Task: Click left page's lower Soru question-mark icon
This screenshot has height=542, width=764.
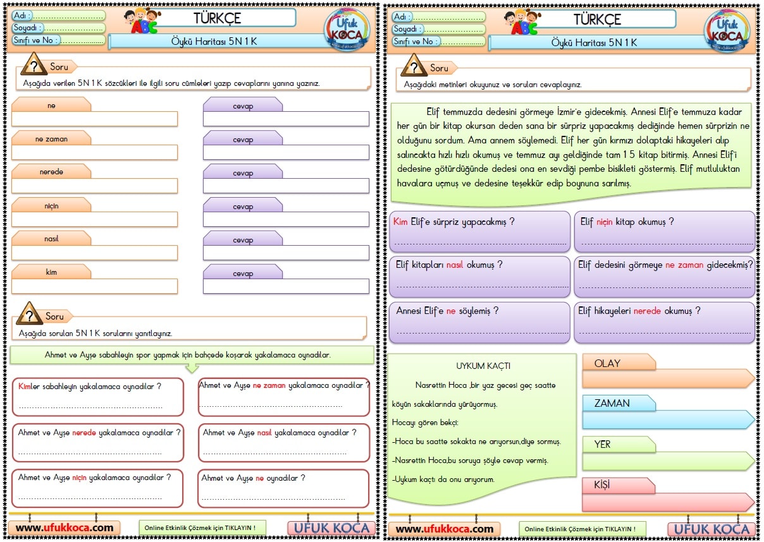Action: [x=30, y=314]
